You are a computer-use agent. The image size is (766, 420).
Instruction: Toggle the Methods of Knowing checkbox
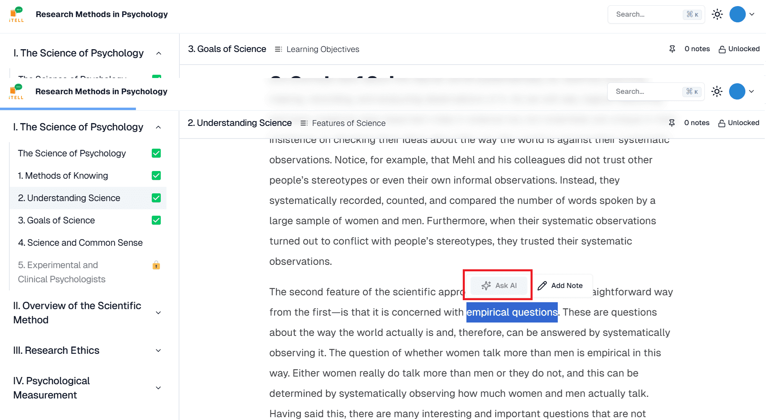(156, 175)
